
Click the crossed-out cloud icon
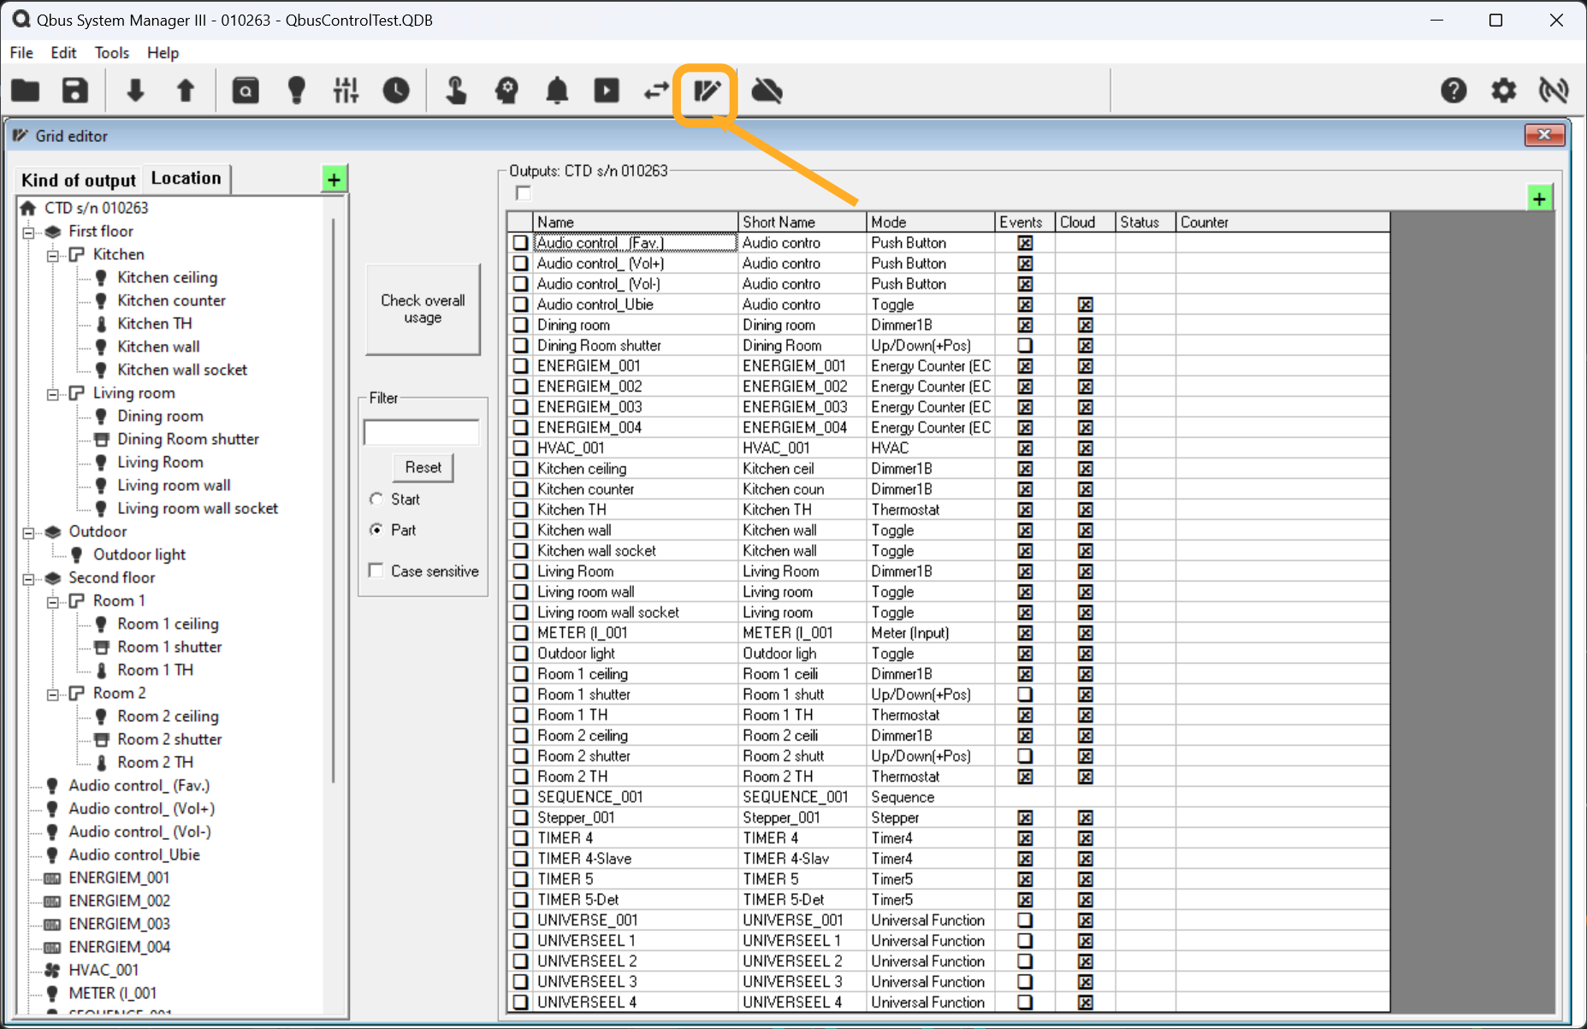[x=767, y=91]
